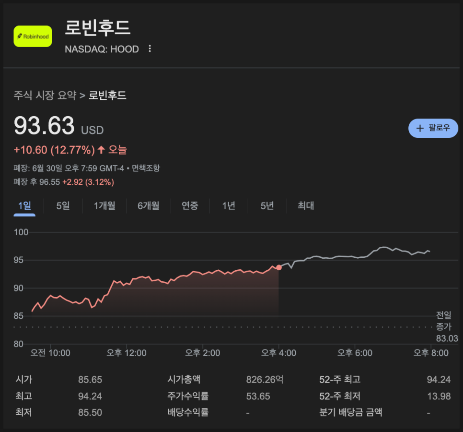Click the Robinhood logo icon

click(x=33, y=36)
